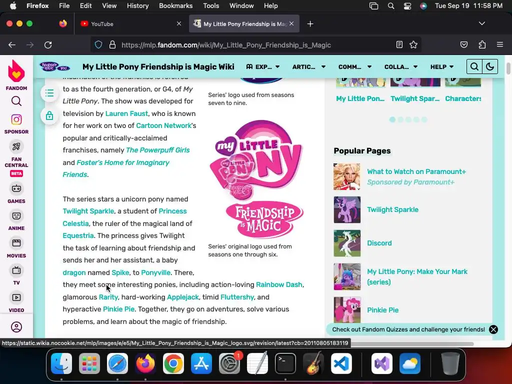View site security padlock info
Screen dimensions: 512x384
pyautogui.click(x=112, y=44)
